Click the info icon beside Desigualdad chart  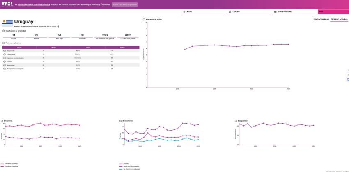(236, 121)
